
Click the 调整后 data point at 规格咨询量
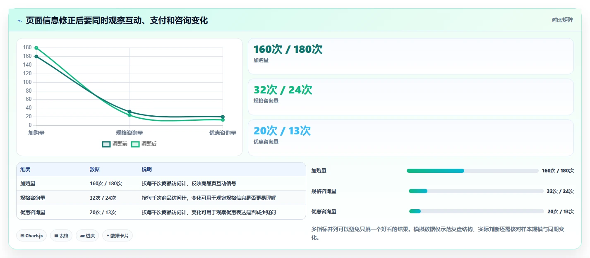(130, 115)
